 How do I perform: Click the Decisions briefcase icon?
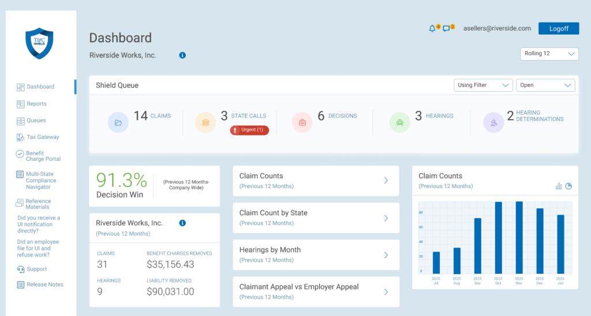tap(302, 122)
